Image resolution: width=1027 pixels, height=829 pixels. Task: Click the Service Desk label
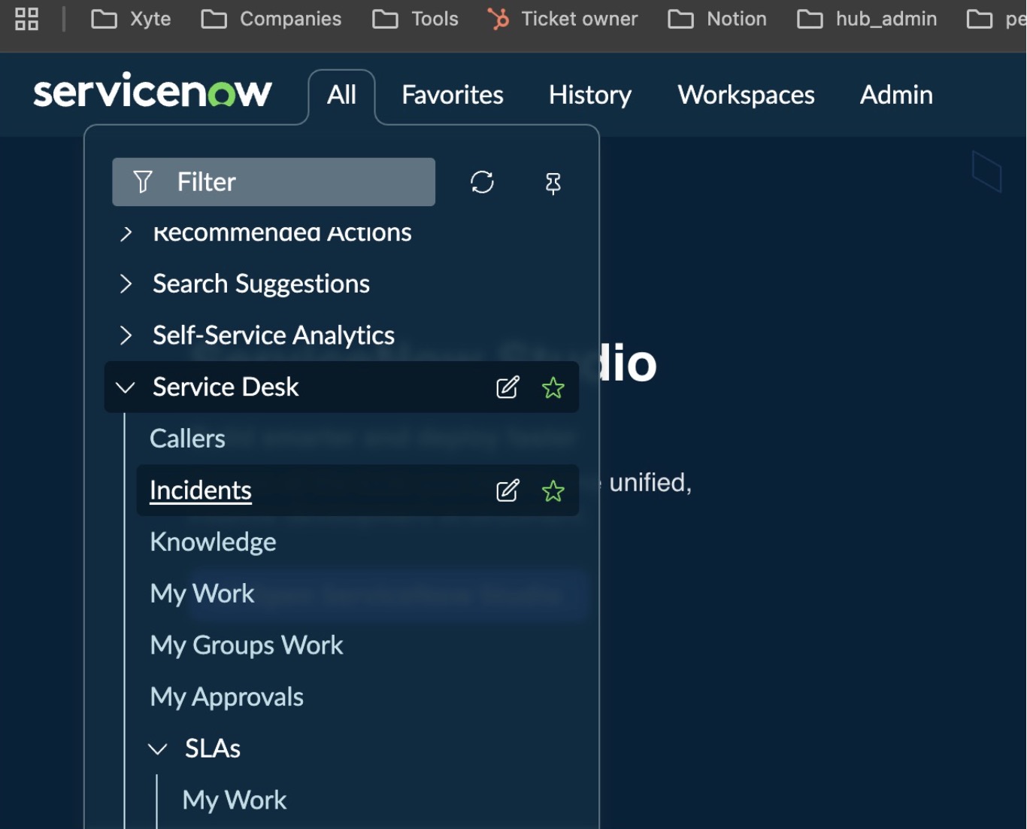226,387
